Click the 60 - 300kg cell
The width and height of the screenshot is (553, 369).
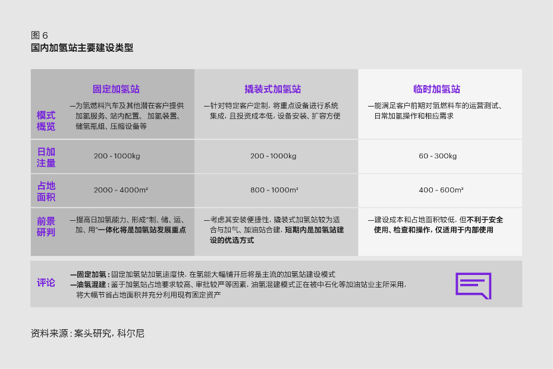pyautogui.click(x=438, y=156)
